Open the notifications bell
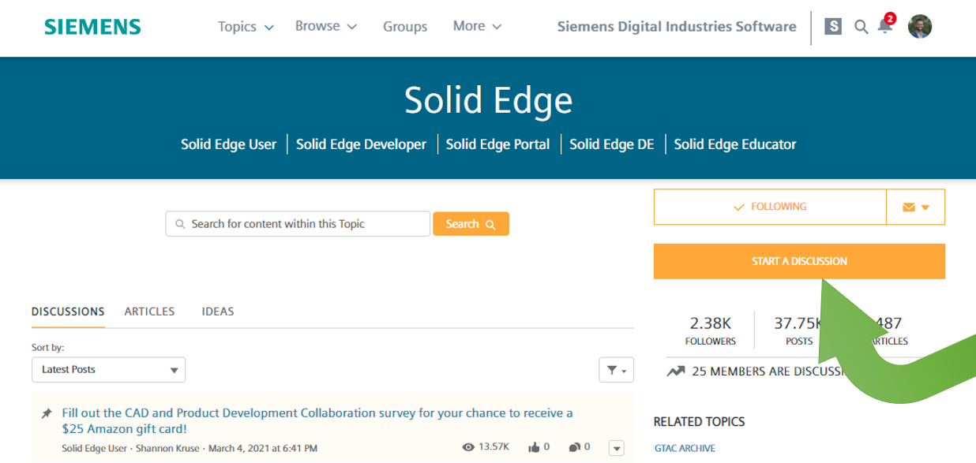The height and width of the screenshot is (463, 976). pyautogui.click(x=884, y=26)
